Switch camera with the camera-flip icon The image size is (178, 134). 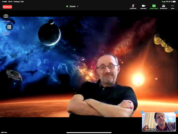point(6,16)
